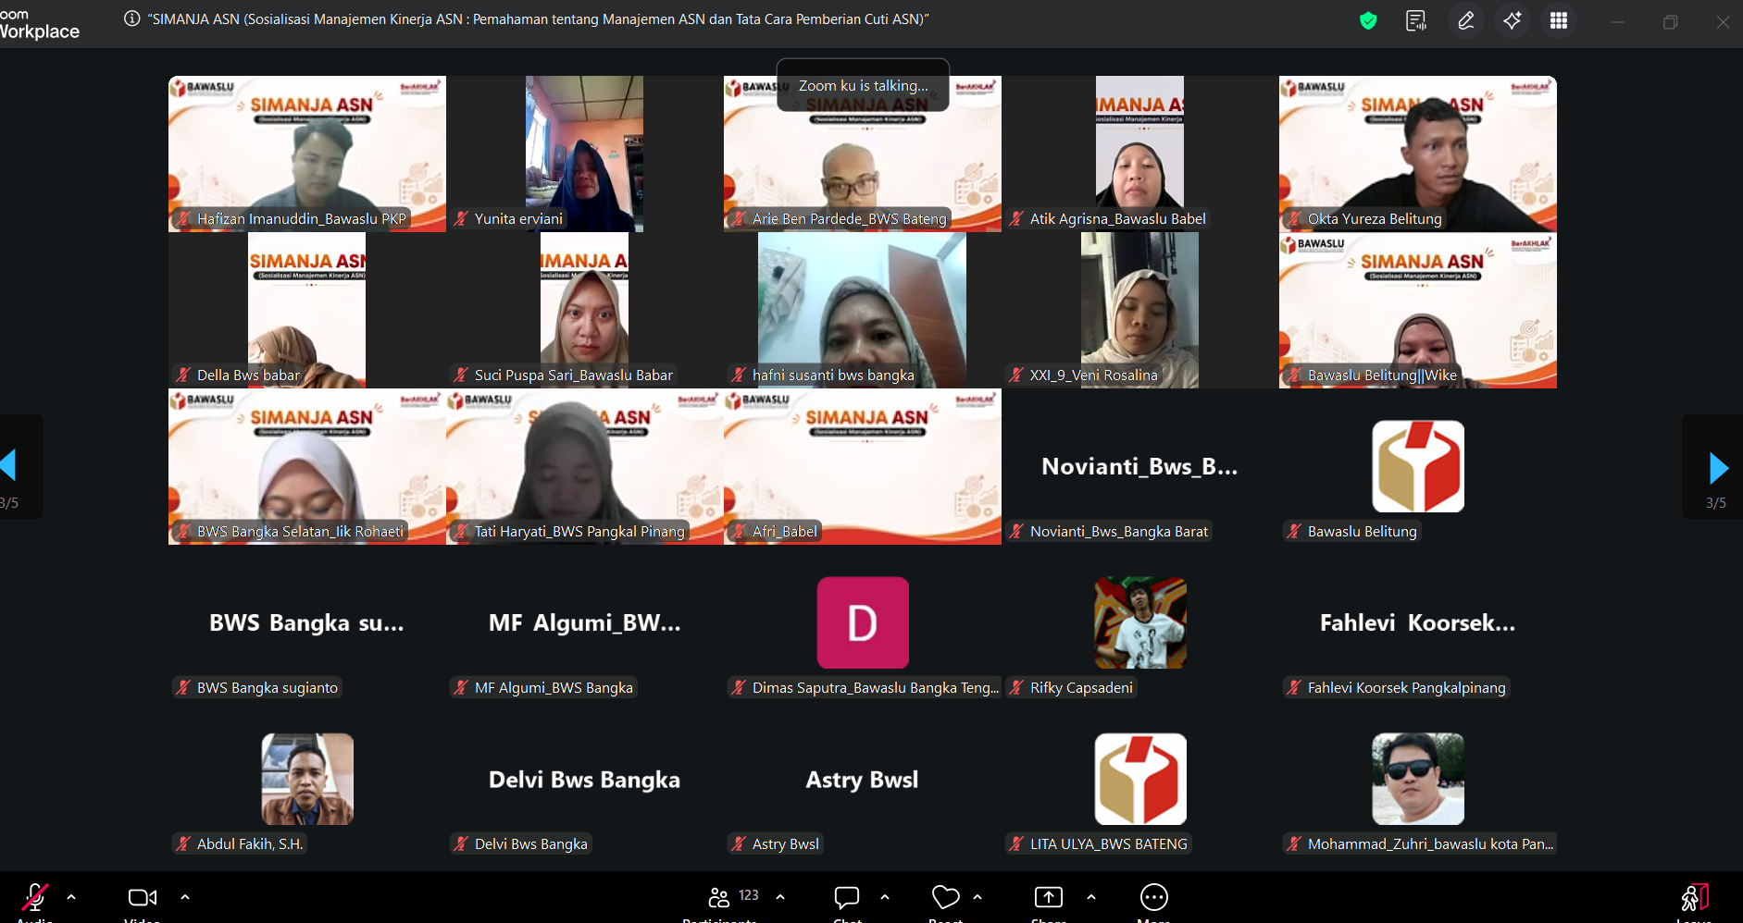Click Abdul Fakih, S.H. profile picture
Image resolution: width=1743 pixels, height=923 pixels.
pos(307,779)
